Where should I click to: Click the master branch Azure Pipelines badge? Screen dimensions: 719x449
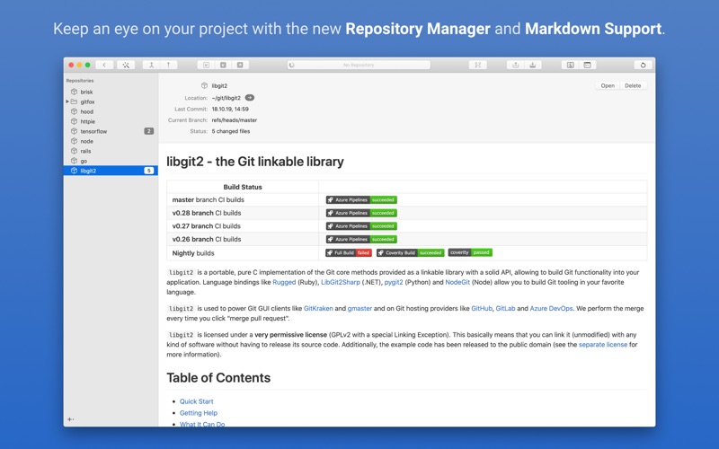click(361, 199)
